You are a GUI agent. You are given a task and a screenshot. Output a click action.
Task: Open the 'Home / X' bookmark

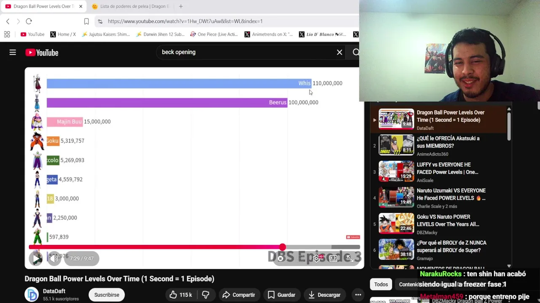pyautogui.click(x=63, y=35)
